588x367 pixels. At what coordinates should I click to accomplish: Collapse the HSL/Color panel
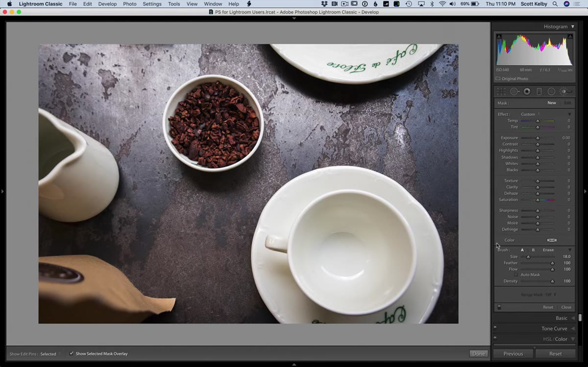click(573, 339)
